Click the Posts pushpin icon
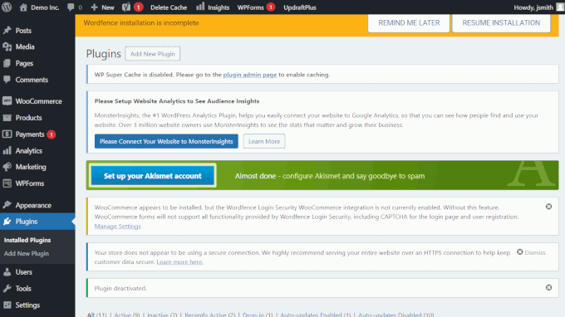Image resolution: width=565 pixels, height=317 pixels. point(7,31)
